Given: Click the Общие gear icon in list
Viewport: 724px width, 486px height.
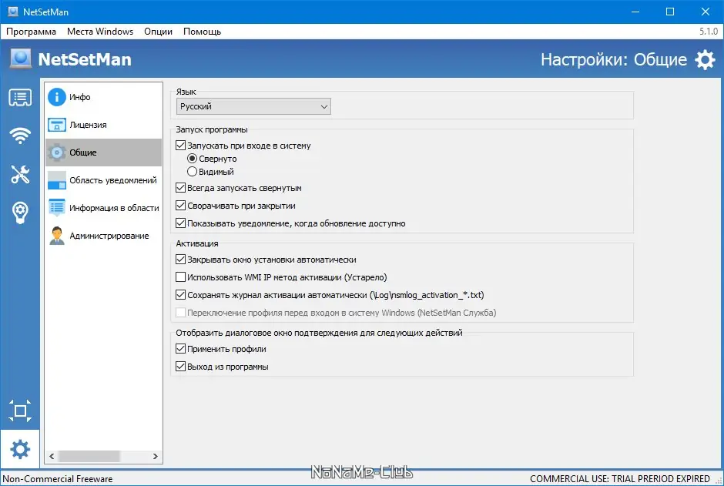Looking at the screenshot, I should click(57, 153).
